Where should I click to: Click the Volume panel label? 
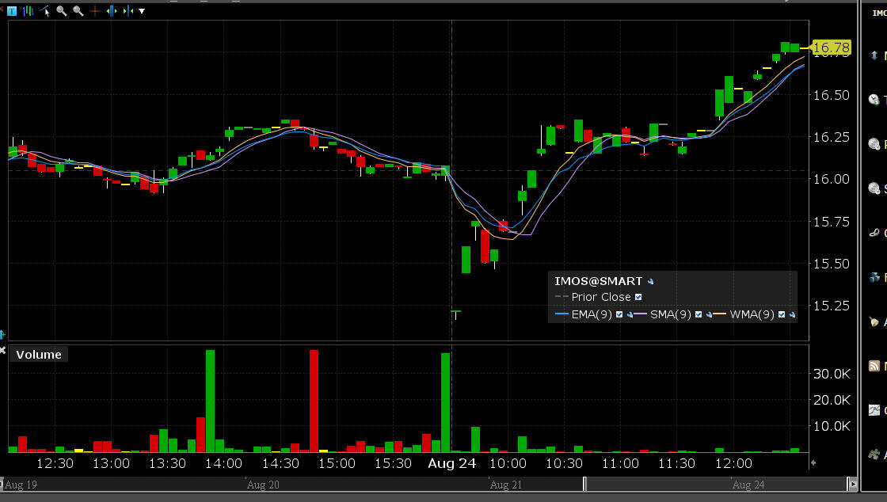click(39, 355)
